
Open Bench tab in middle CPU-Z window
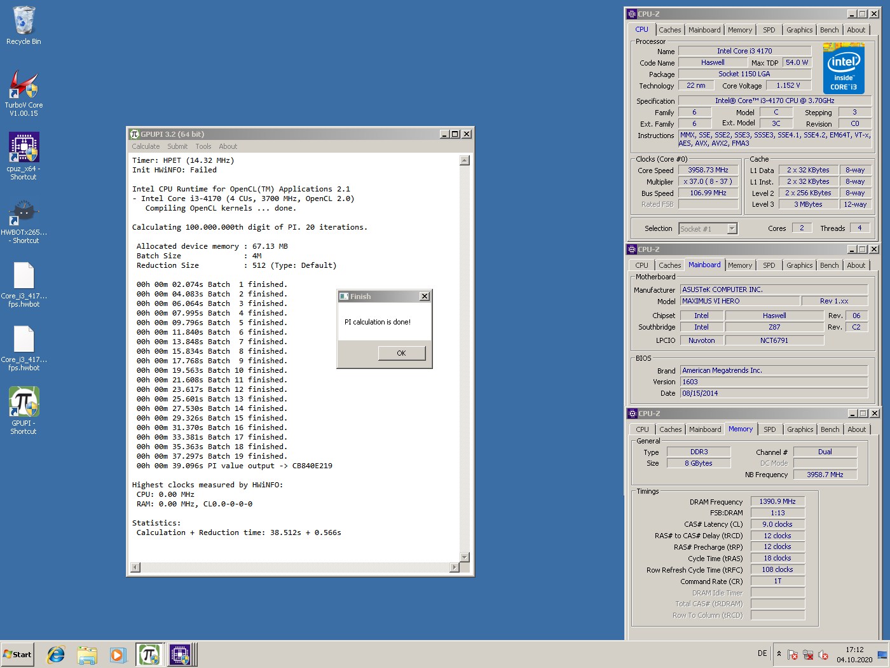click(x=829, y=265)
